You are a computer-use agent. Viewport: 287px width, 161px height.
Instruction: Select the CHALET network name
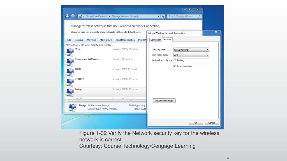(79, 79)
